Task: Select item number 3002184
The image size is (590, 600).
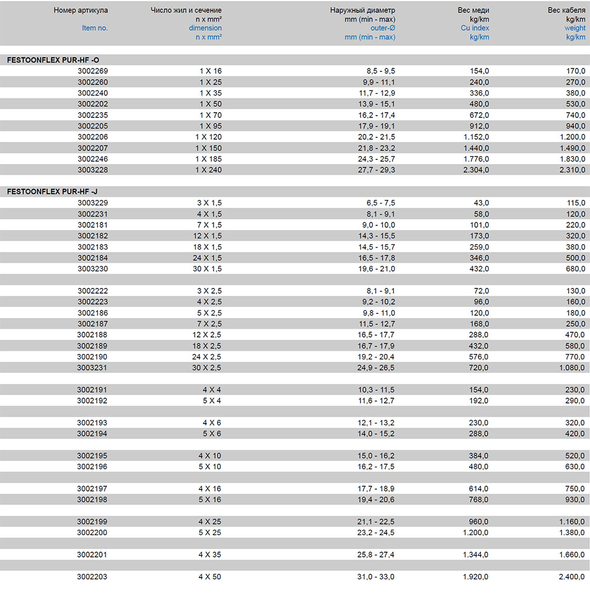Action: coord(93,258)
